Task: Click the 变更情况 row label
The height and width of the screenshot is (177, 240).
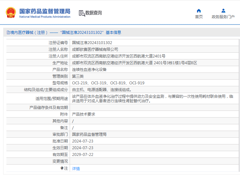Action: 60,161
